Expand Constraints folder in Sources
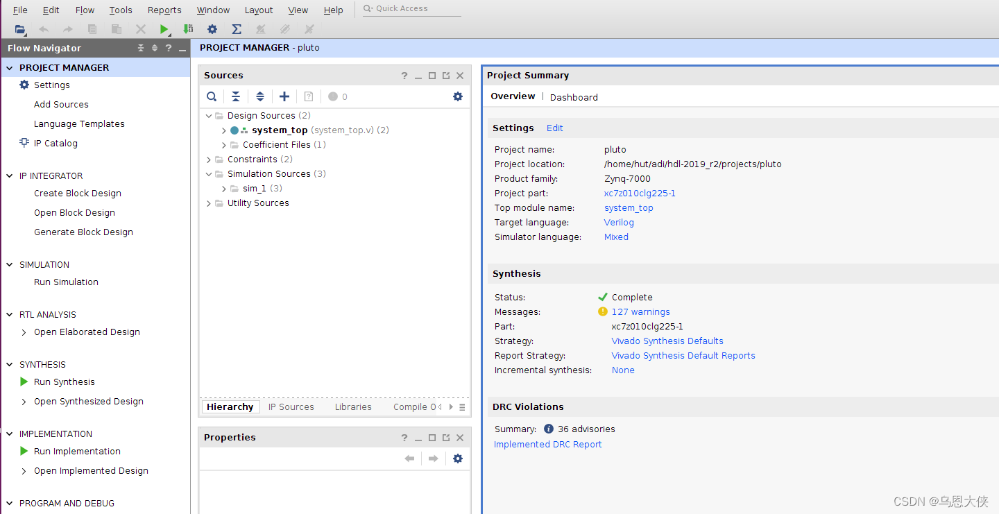999x514 pixels. click(x=209, y=160)
